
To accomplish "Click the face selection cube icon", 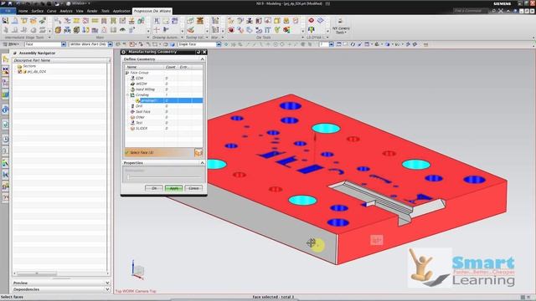I will point(198,152).
